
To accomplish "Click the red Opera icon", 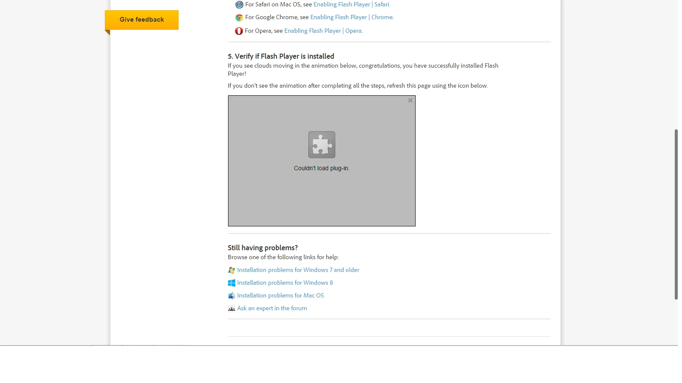I will pyautogui.click(x=239, y=31).
